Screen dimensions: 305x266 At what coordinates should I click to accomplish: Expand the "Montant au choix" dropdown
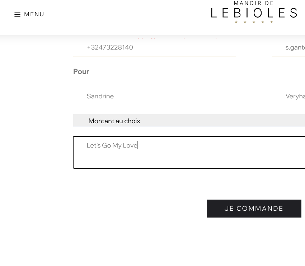point(189,121)
